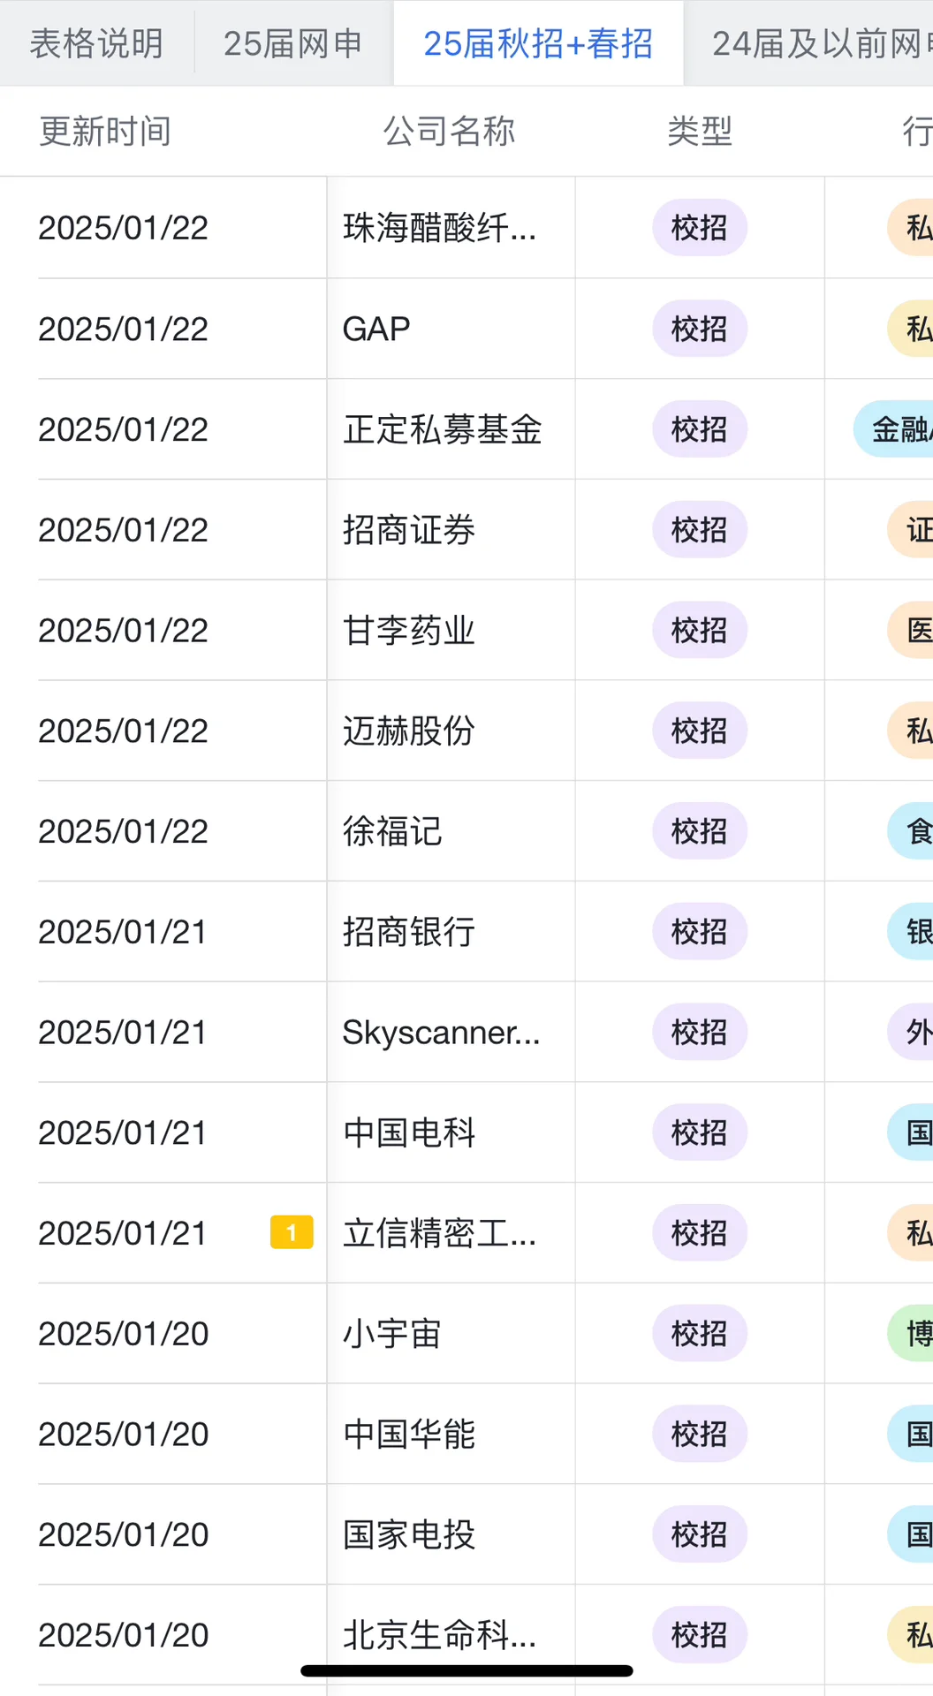The width and height of the screenshot is (933, 1696).
Task: Click the 正定私募基金 cell
Action: [x=442, y=429]
